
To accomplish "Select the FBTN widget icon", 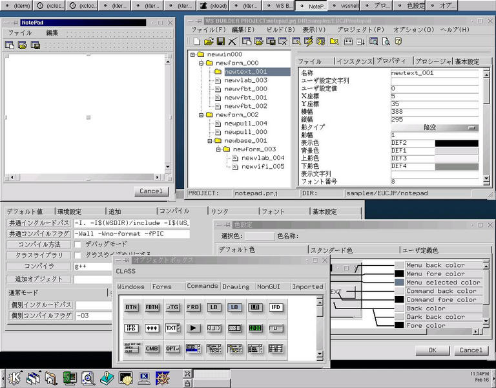I will click(x=152, y=307).
